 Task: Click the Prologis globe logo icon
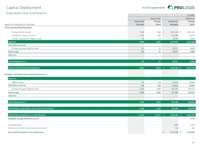[170, 7]
